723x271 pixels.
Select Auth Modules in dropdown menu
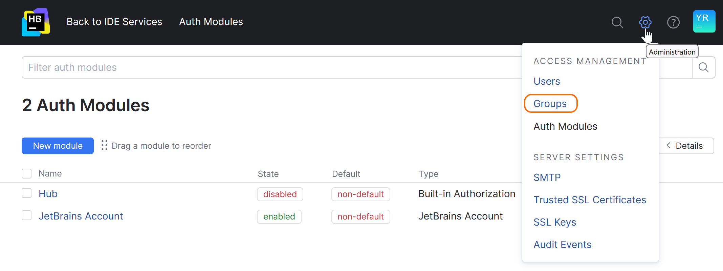click(x=565, y=126)
